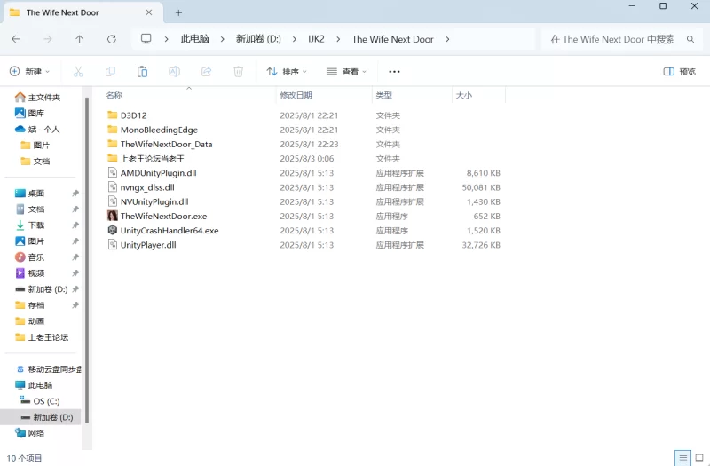Unpin 存档 using its pin icon
The height and width of the screenshot is (466, 710).
pyautogui.click(x=75, y=305)
